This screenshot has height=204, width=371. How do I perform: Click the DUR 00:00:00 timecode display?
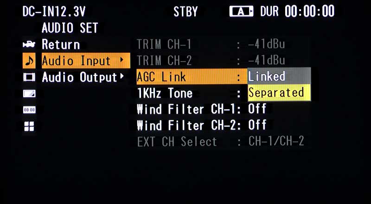pyautogui.click(x=297, y=11)
